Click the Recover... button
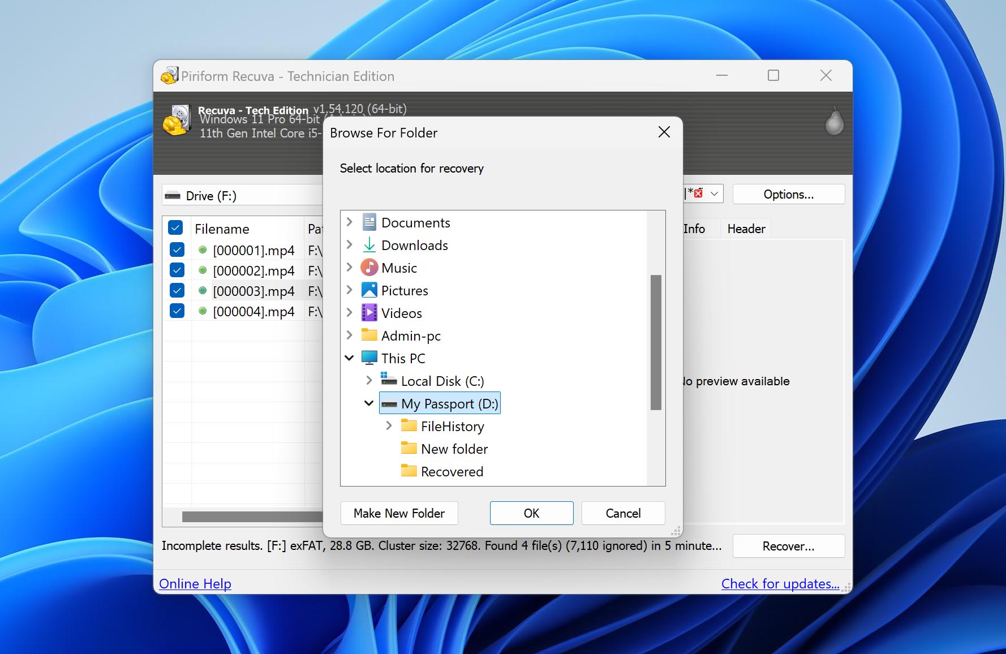 click(x=788, y=546)
